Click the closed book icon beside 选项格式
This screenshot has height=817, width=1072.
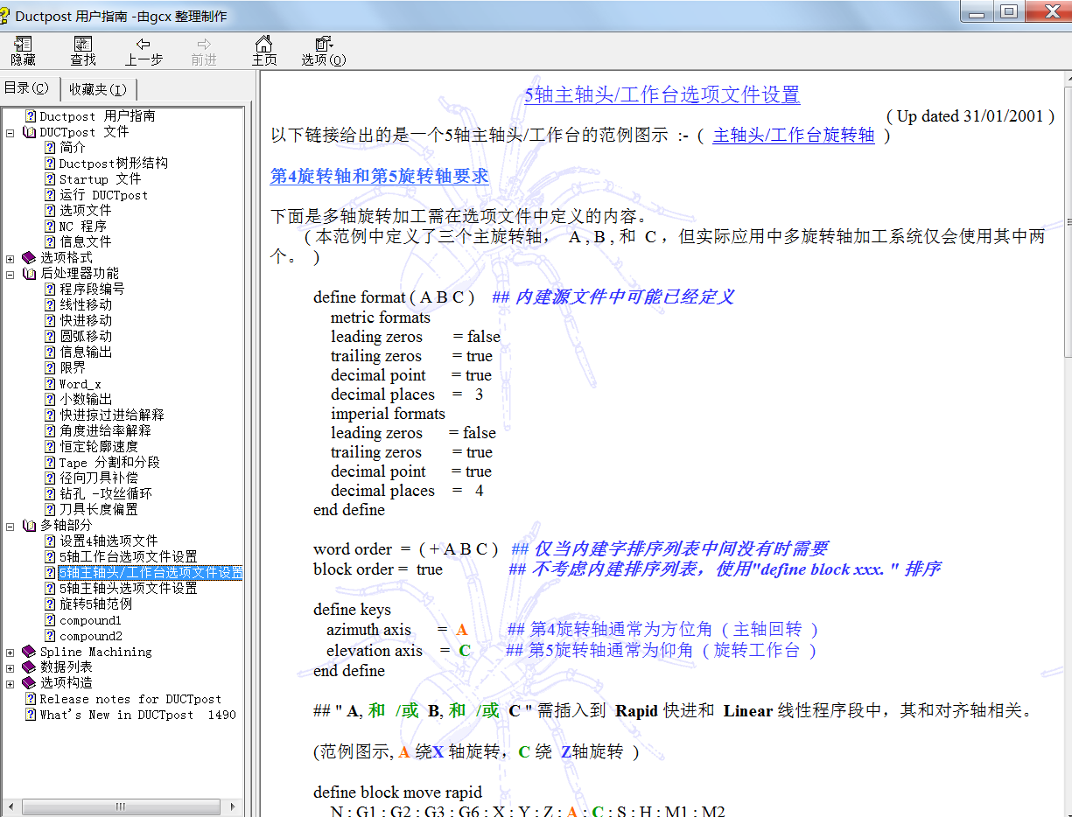pyautogui.click(x=29, y=258)
